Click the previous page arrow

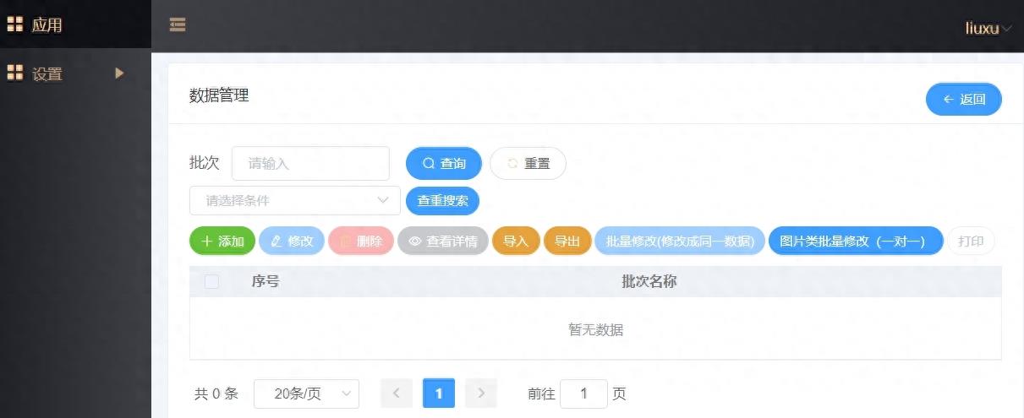click(x=397, y=394)
